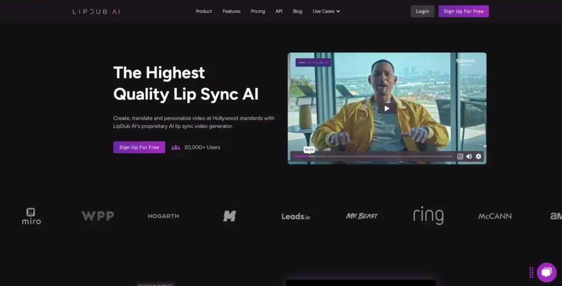Image resolution: width=562 pixels, height=286 pixels.
Task: Click the WPP logo
Action: 98,216
